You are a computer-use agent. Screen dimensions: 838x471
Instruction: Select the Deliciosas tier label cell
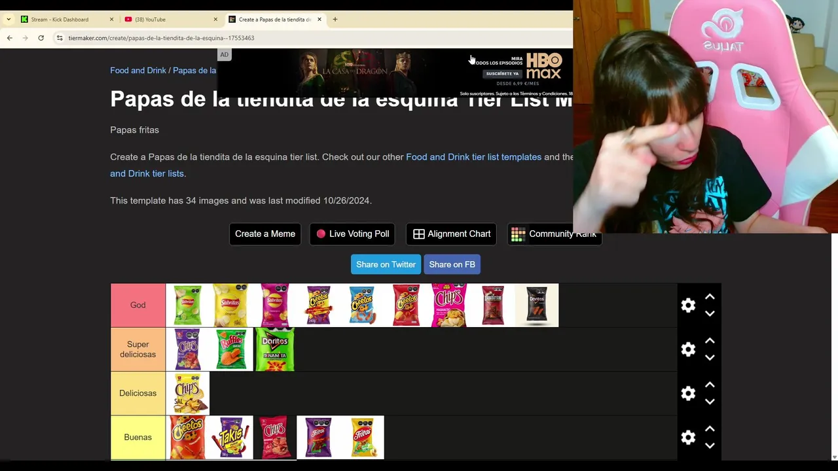(x=138, y=393)
